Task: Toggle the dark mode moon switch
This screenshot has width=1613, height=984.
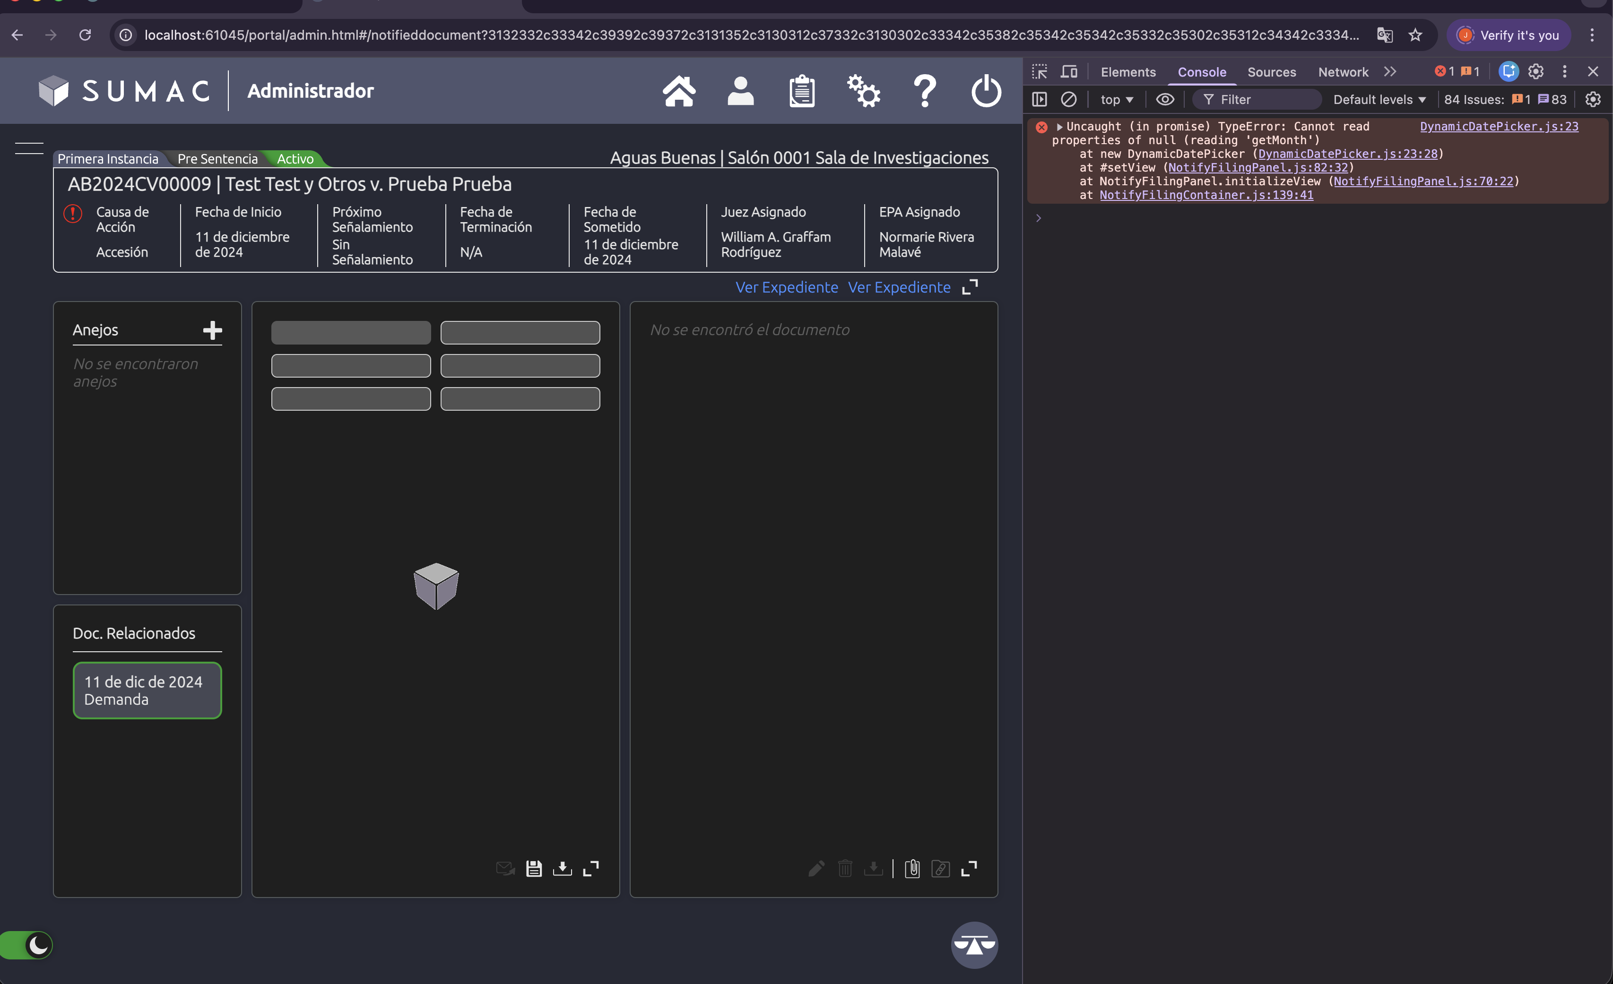Action: 26,945
